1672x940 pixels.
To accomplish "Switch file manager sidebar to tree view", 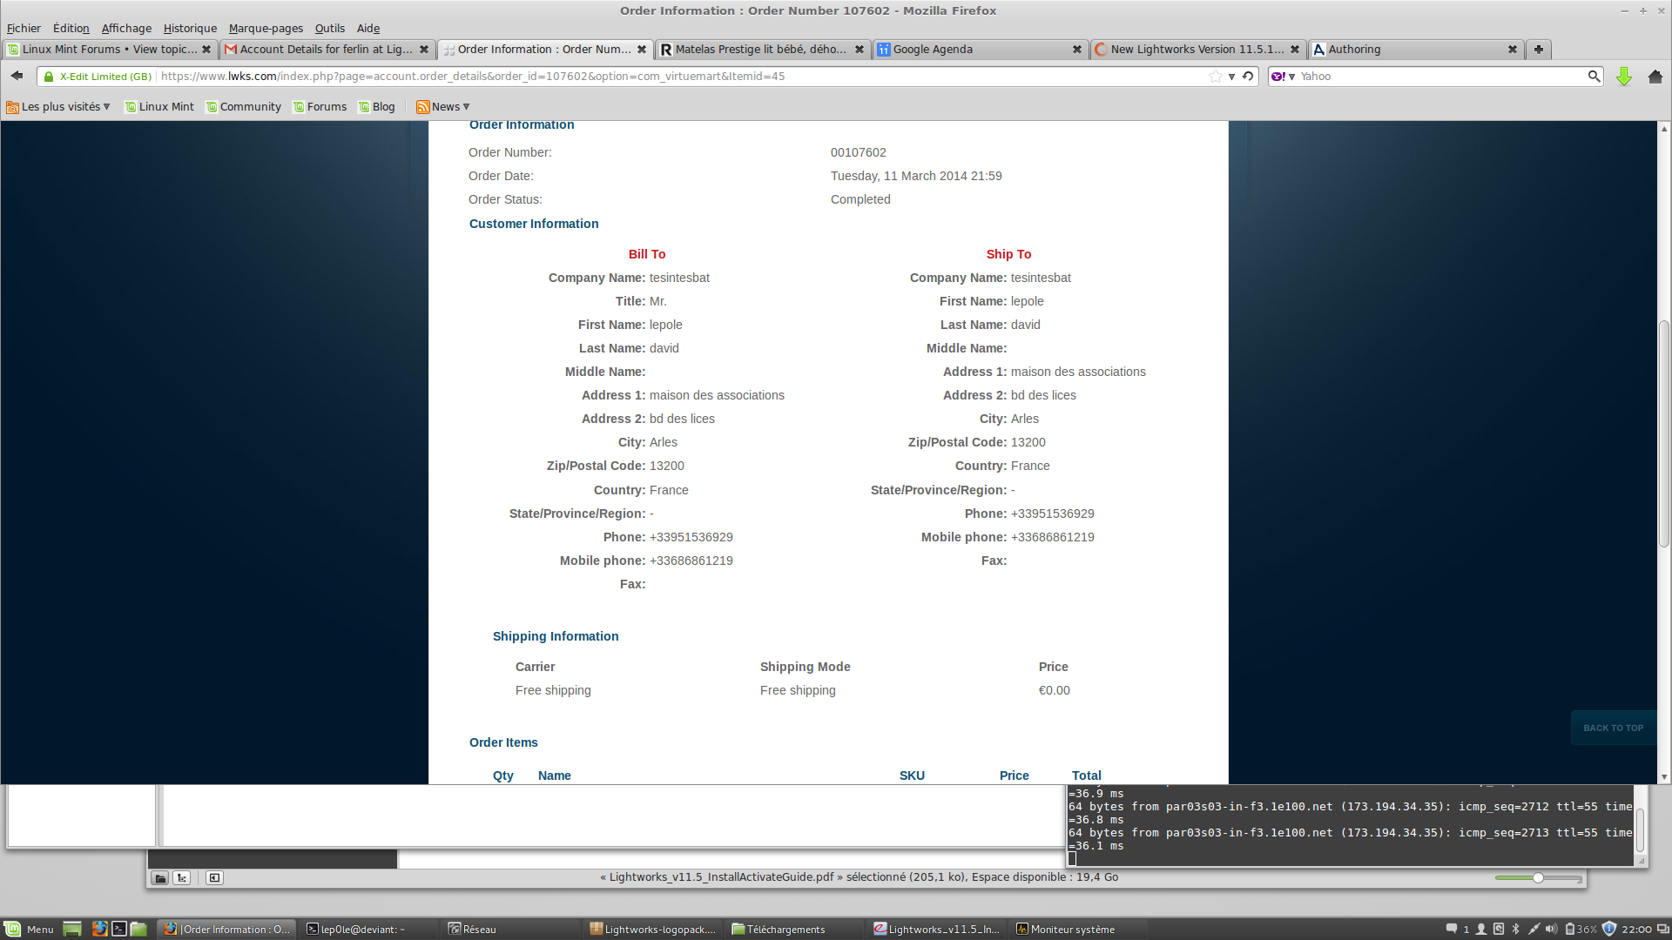I will 182,877.
